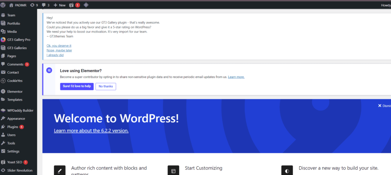Click the Elementor logo in the notice
The width and height of the screenshot is (391, 175).
tap(49, 70)
